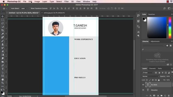Screen dimensions: 173x97
Task: Open the layer Kind filter dropdown
Action: click(148, 72)
